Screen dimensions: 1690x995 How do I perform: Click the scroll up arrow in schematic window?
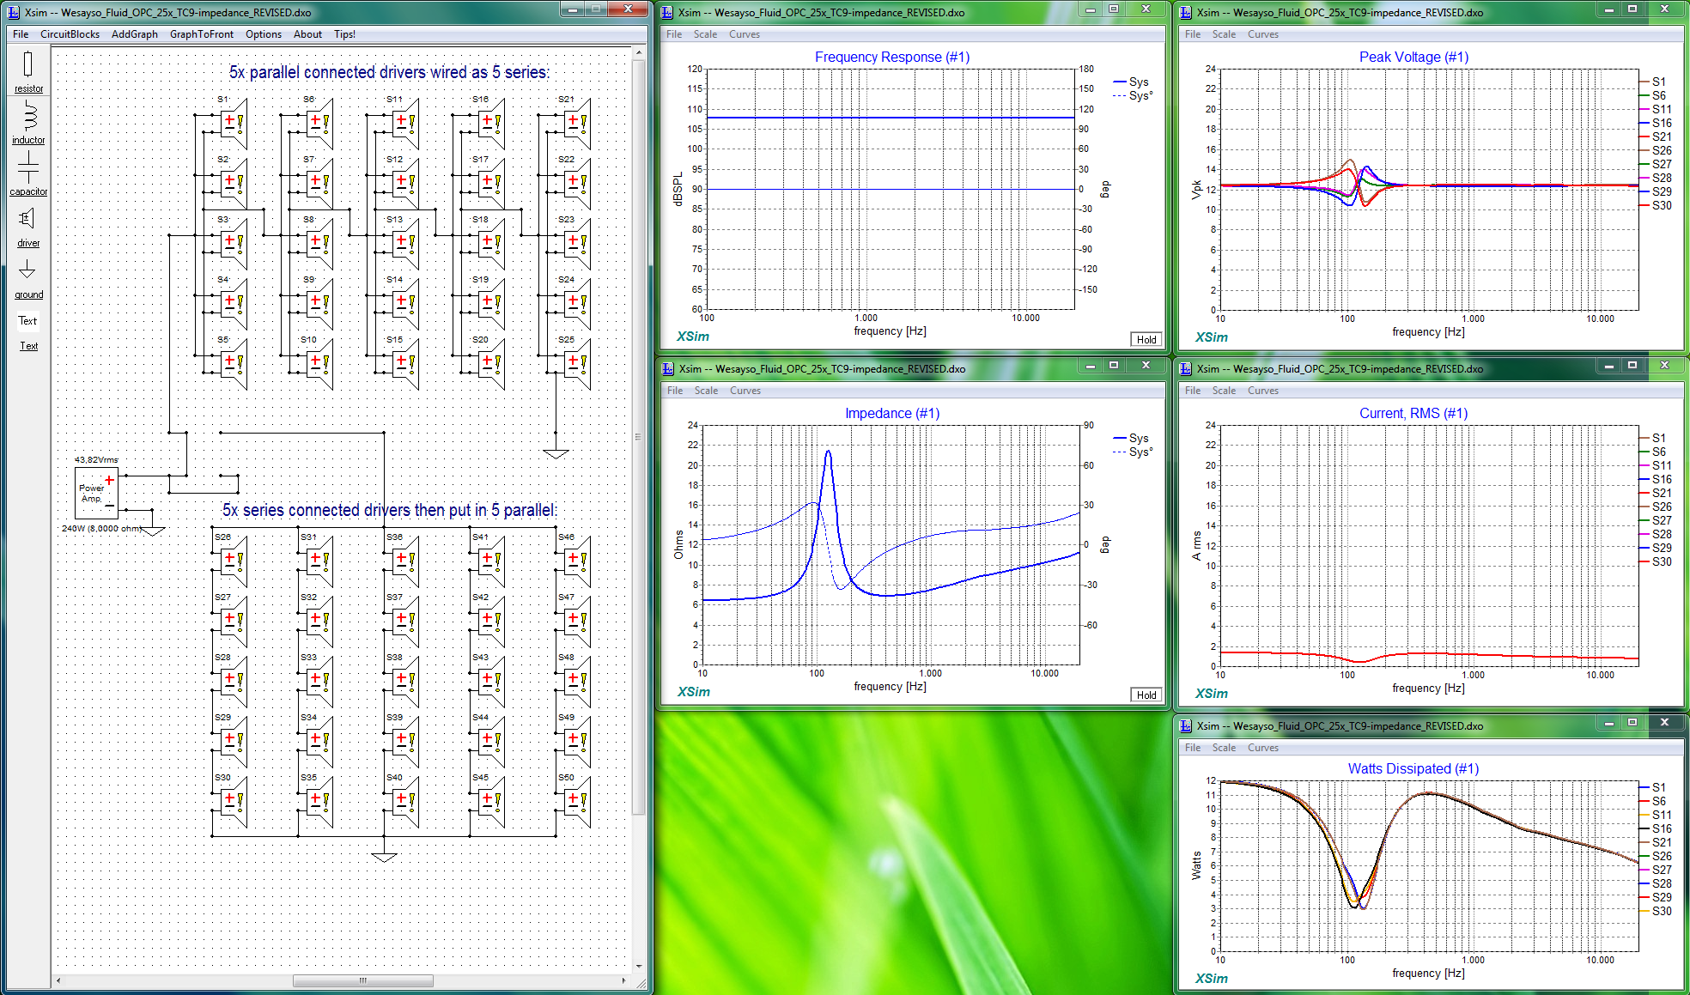(x=638, y=53)
